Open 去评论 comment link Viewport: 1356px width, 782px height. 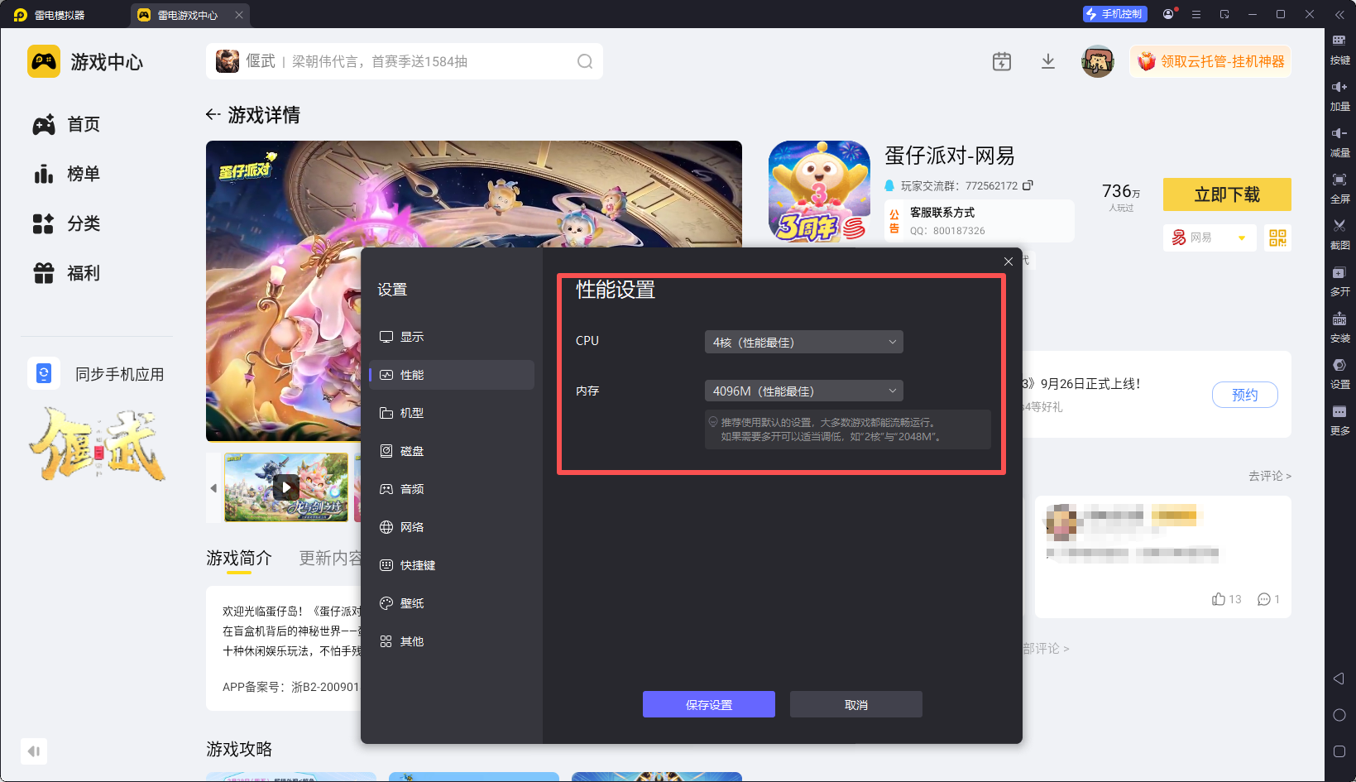click(x=1269, y=476)
